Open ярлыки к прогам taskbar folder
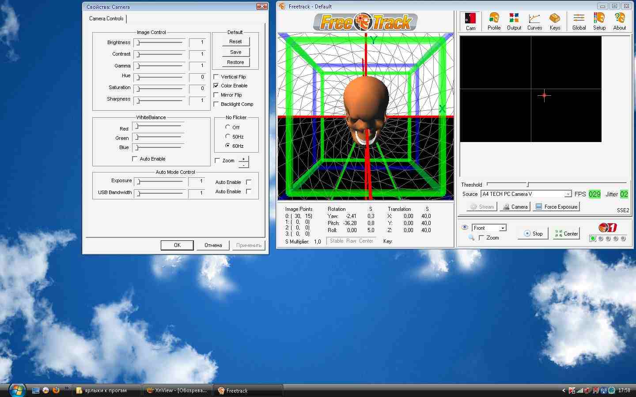This screenshot has height=397, width=636. coord(107,390)
